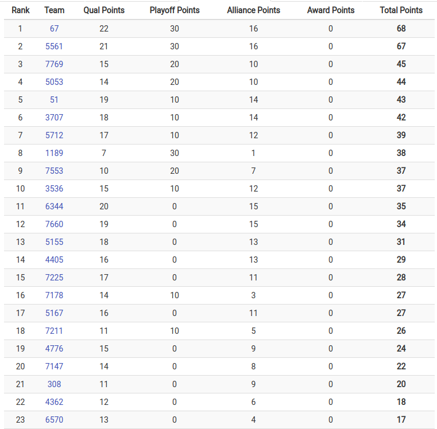Select alliance points 3 for team 7178
Screen dimensions: 437x429
tap(253, 295)
